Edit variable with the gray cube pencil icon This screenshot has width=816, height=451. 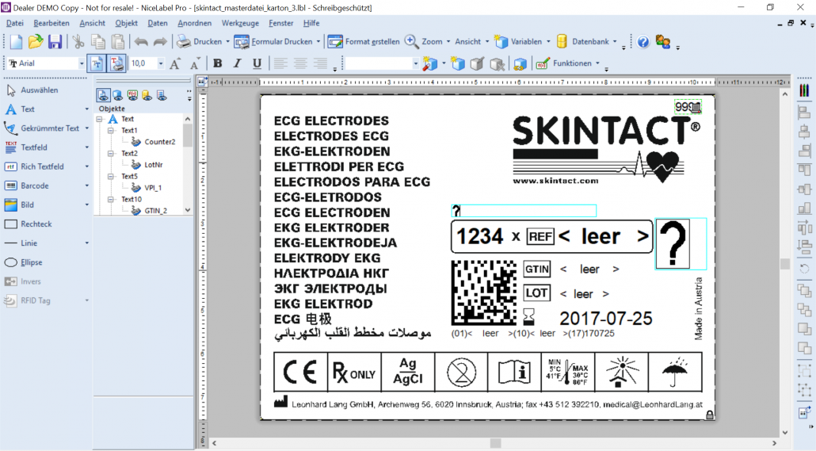(x=477, y=63)
